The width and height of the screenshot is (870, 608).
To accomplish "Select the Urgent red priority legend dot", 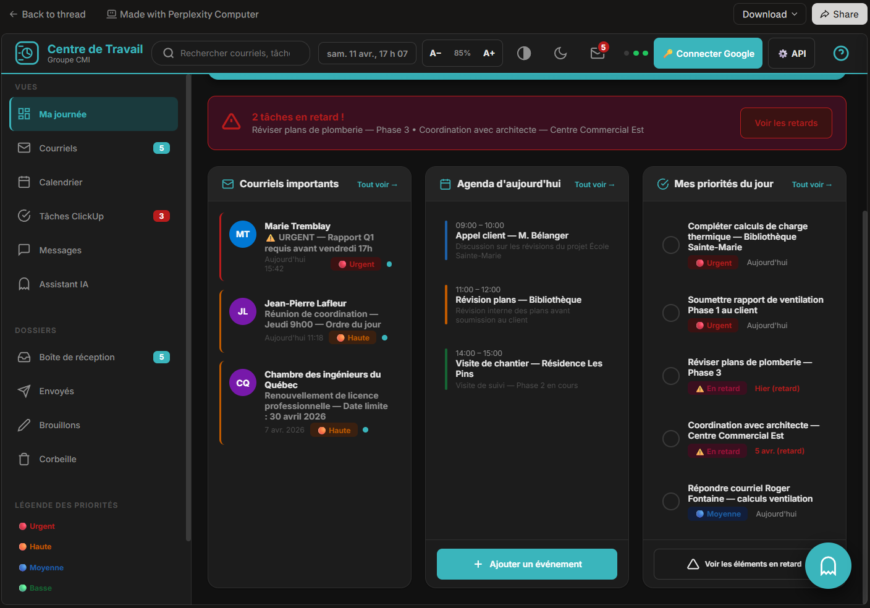I will coord(23,526).
